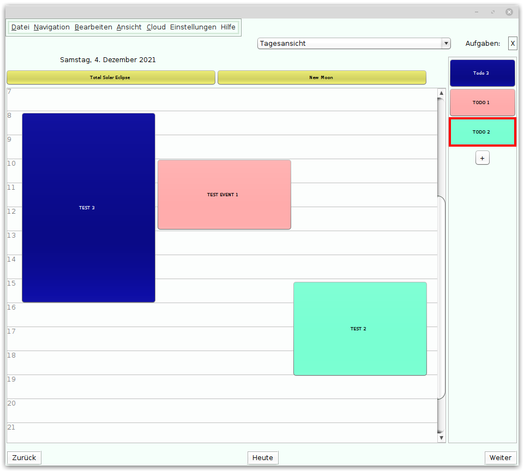
Task: Select the Total Solar Eclipse all-day event
Action: coord(111,77)
